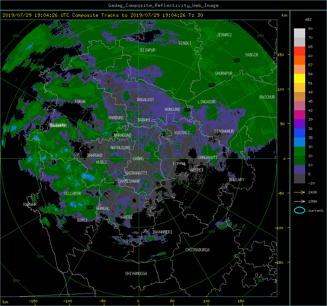Click the KARWAR city label
327x306 pixels.
(x=30, y=205)
